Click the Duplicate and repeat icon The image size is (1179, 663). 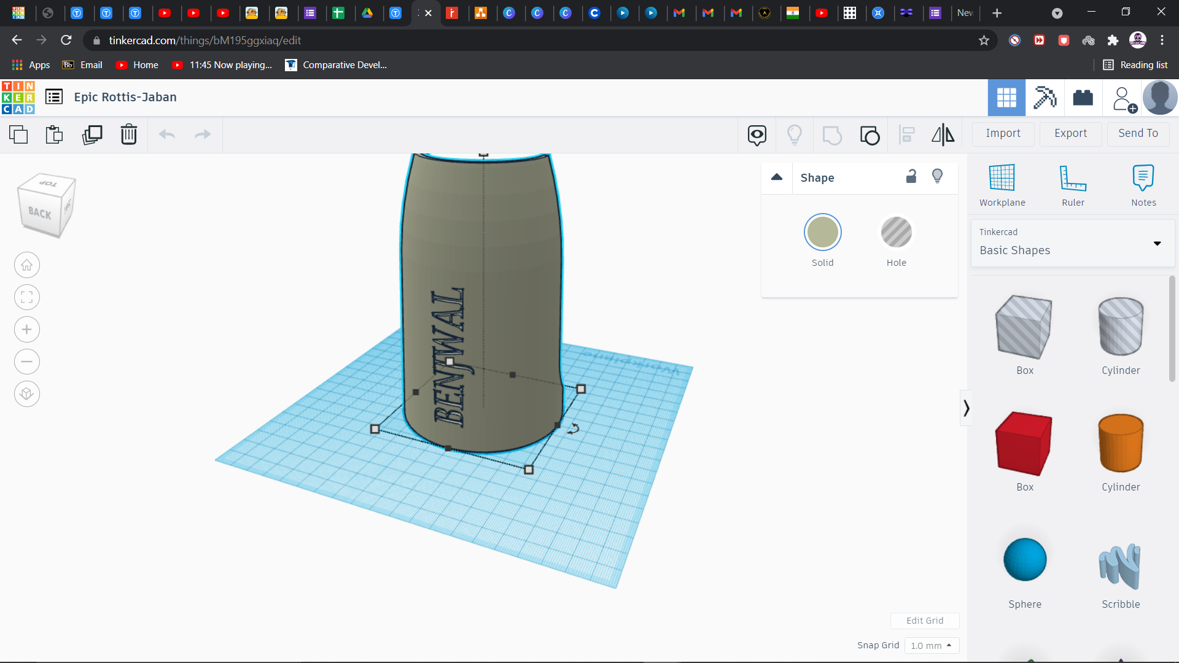pyautogui.click(x=92, y=134)
